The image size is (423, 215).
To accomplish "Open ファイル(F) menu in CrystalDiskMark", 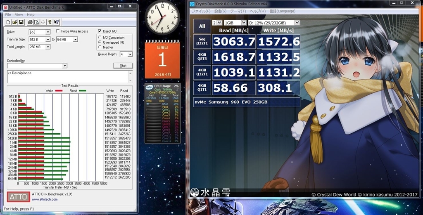I will 201,11.
